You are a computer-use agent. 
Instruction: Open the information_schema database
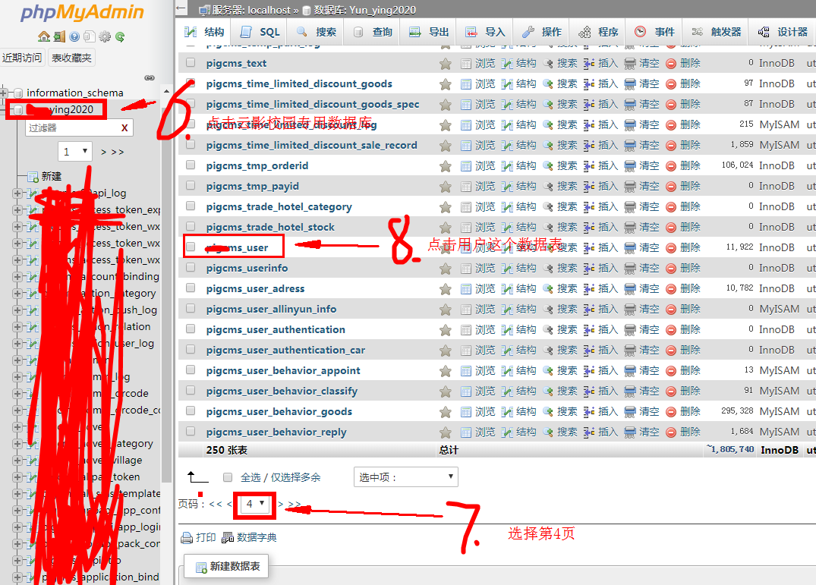[75, 93]
